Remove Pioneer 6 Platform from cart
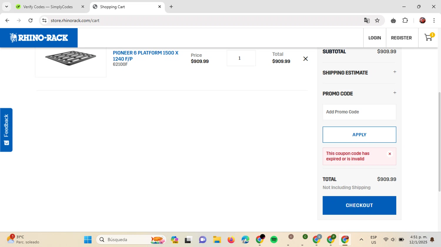 pos(305,59)
